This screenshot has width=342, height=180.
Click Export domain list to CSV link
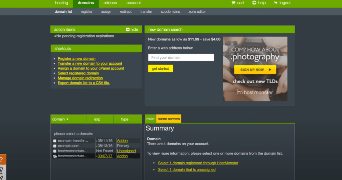coord(83,83)
